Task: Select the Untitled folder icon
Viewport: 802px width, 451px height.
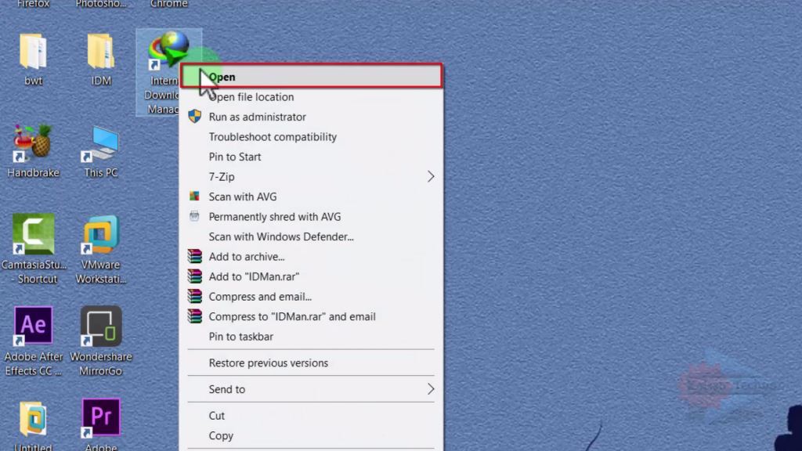Action: [33, 420]
